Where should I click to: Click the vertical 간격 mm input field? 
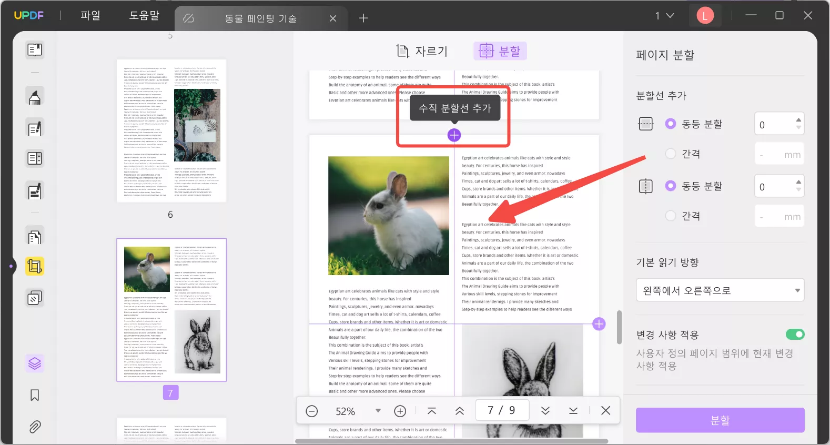tap(780, 216)
